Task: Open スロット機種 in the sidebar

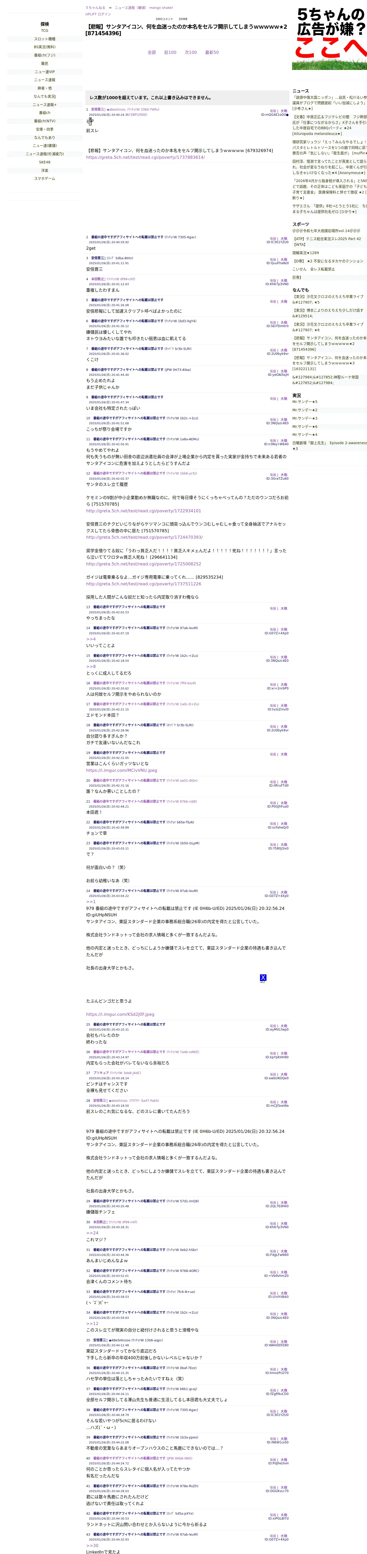Action: (44, 39)
